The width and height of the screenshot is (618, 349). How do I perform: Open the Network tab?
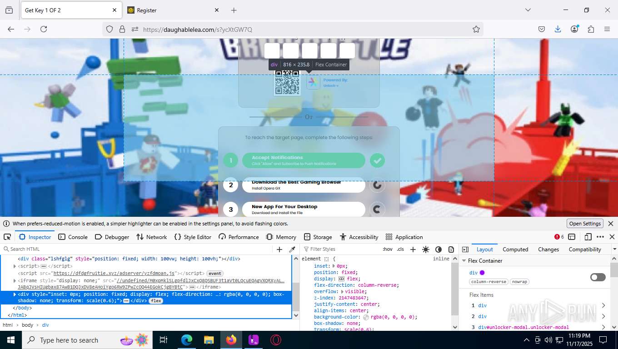click(x=151, y=237)
